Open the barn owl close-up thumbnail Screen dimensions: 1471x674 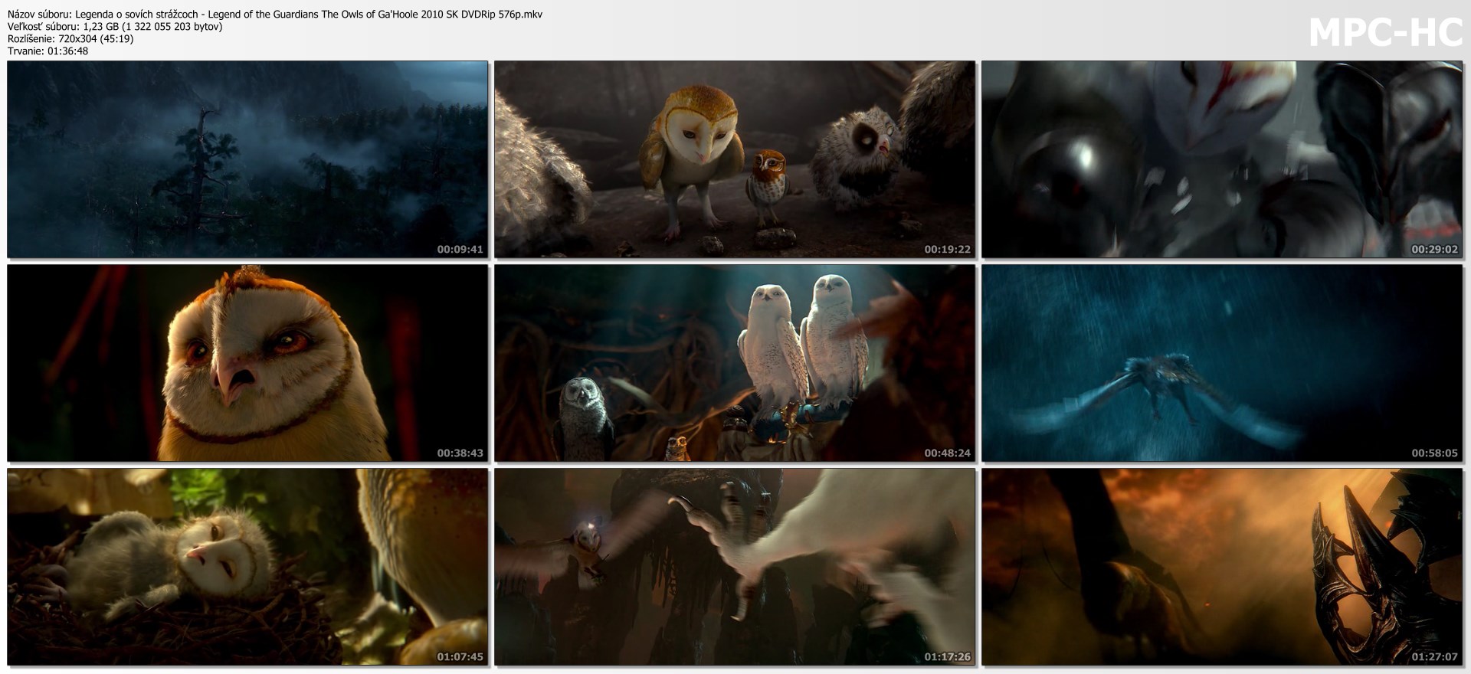tap(247, 363)
